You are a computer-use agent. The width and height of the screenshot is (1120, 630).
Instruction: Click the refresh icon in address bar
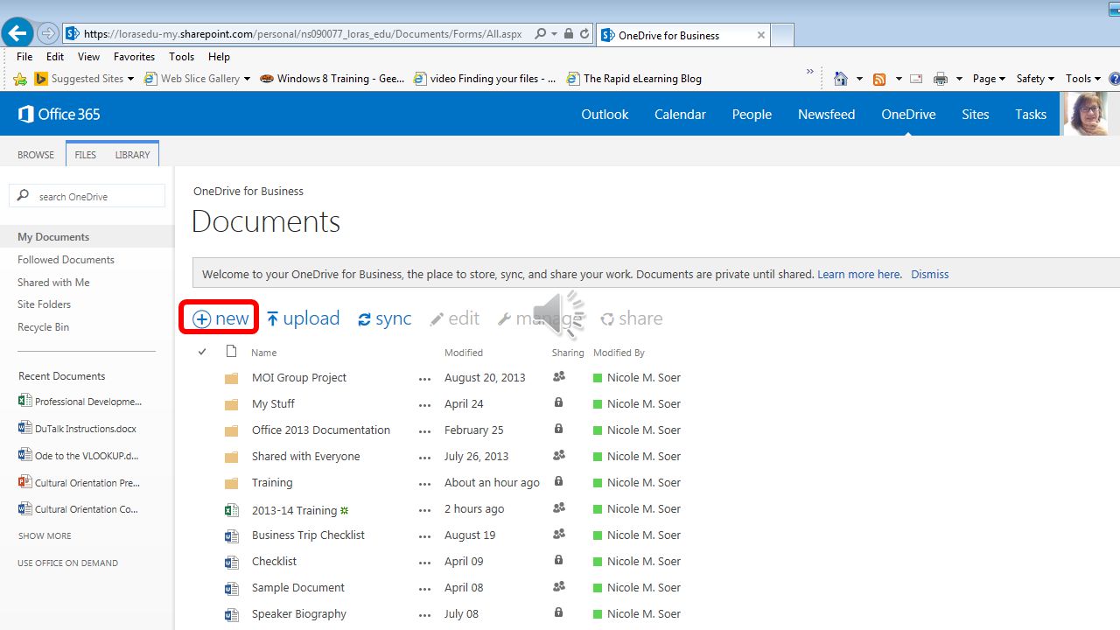584,34
